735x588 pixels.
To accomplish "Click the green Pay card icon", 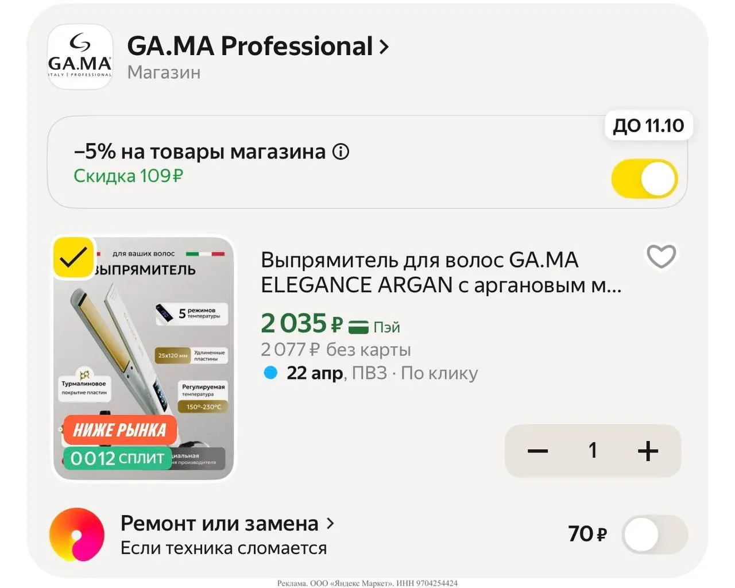I will click(359, 327).
